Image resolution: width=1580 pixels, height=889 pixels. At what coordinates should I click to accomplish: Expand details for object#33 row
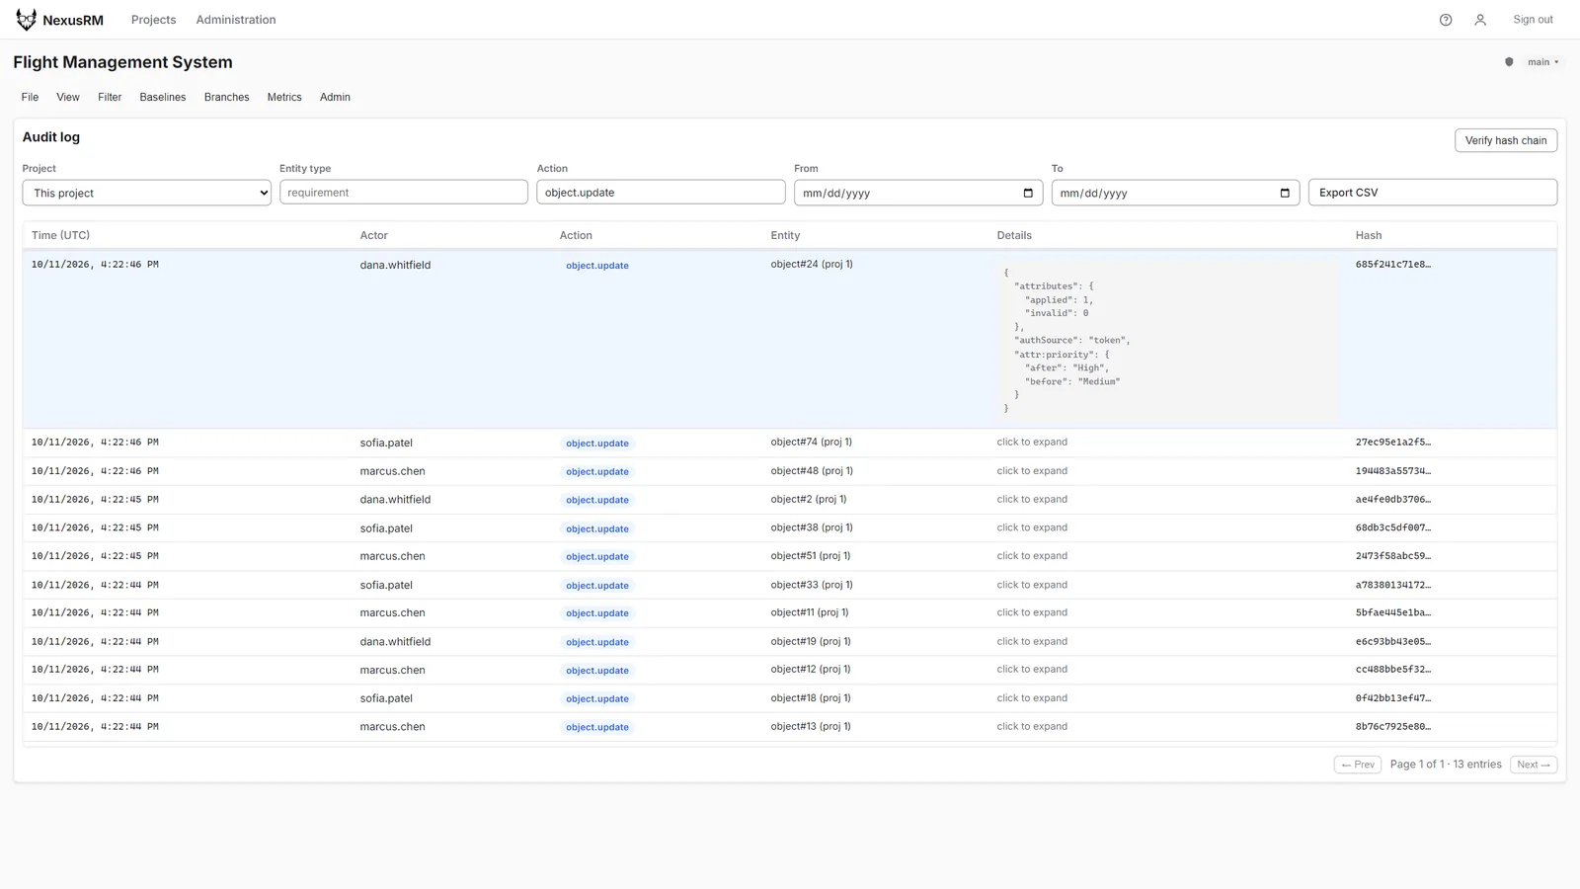tap(1032, 585)
